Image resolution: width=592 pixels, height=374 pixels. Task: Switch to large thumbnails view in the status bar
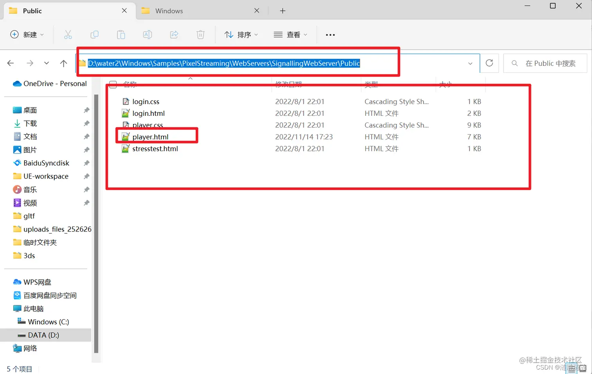pyautogui.click(x=582, y=368)
